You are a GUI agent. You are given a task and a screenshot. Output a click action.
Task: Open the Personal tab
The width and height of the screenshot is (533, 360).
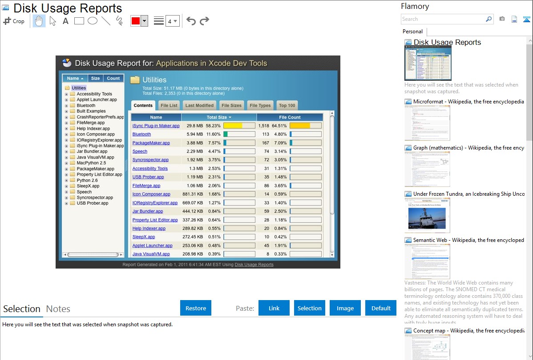tap(413, 32)
